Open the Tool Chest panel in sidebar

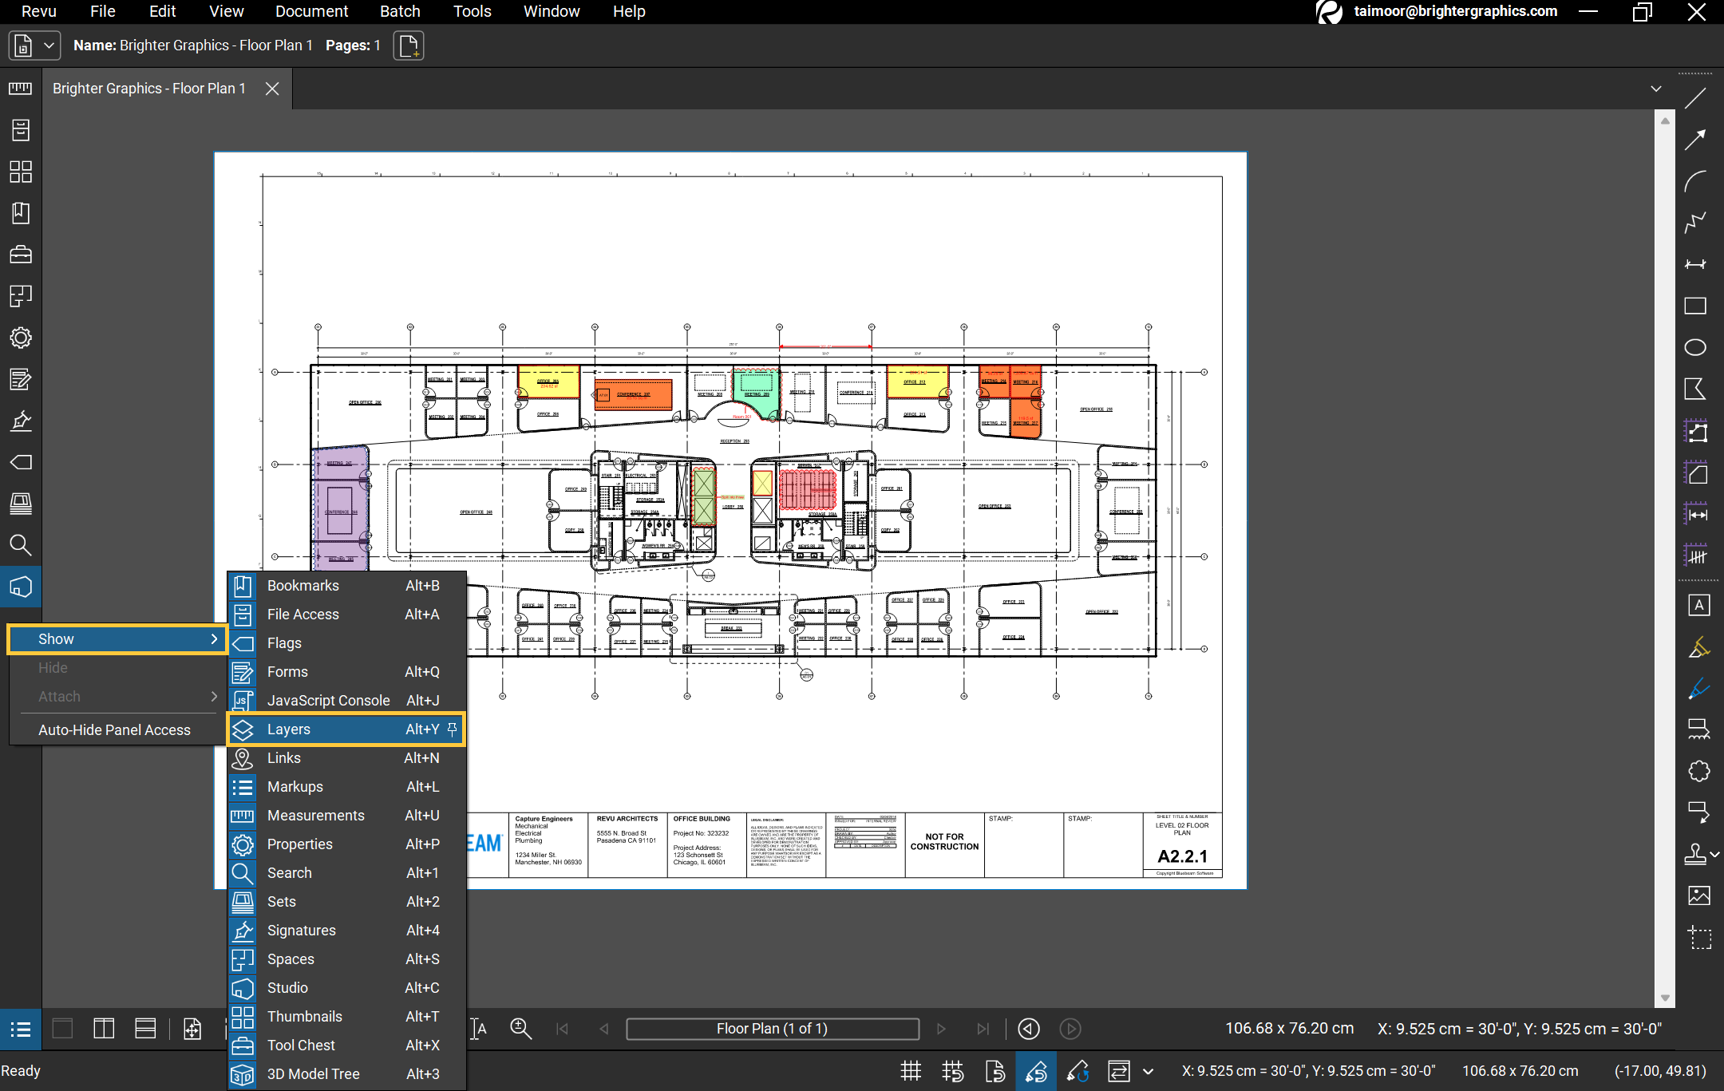pos(21,255)
